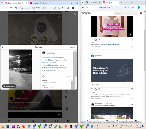This screenshot has width=146, height=129.
Task: Switch to the Facebook tab in right window
Action: click(x=93, y=3)
